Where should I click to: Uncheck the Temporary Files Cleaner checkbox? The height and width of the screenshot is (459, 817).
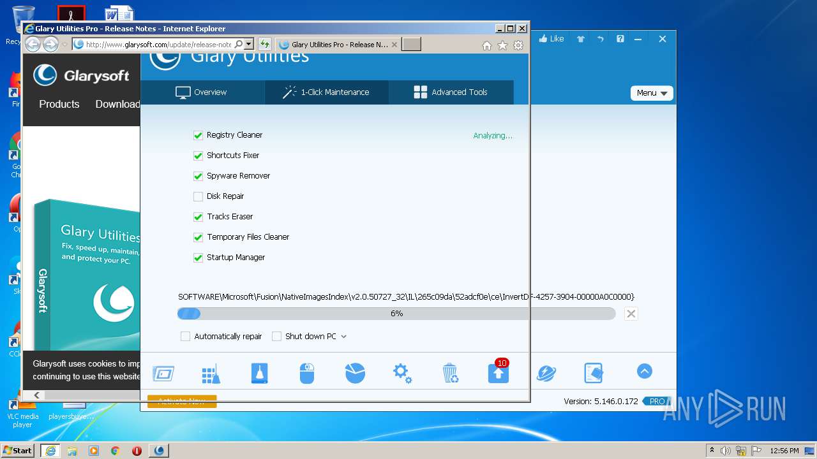(x=198, y=237)
